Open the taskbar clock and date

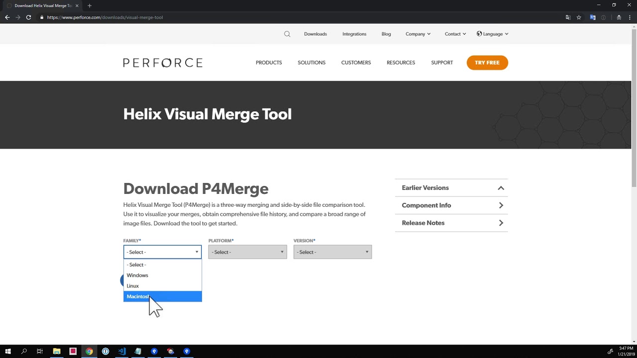(626, 351)
